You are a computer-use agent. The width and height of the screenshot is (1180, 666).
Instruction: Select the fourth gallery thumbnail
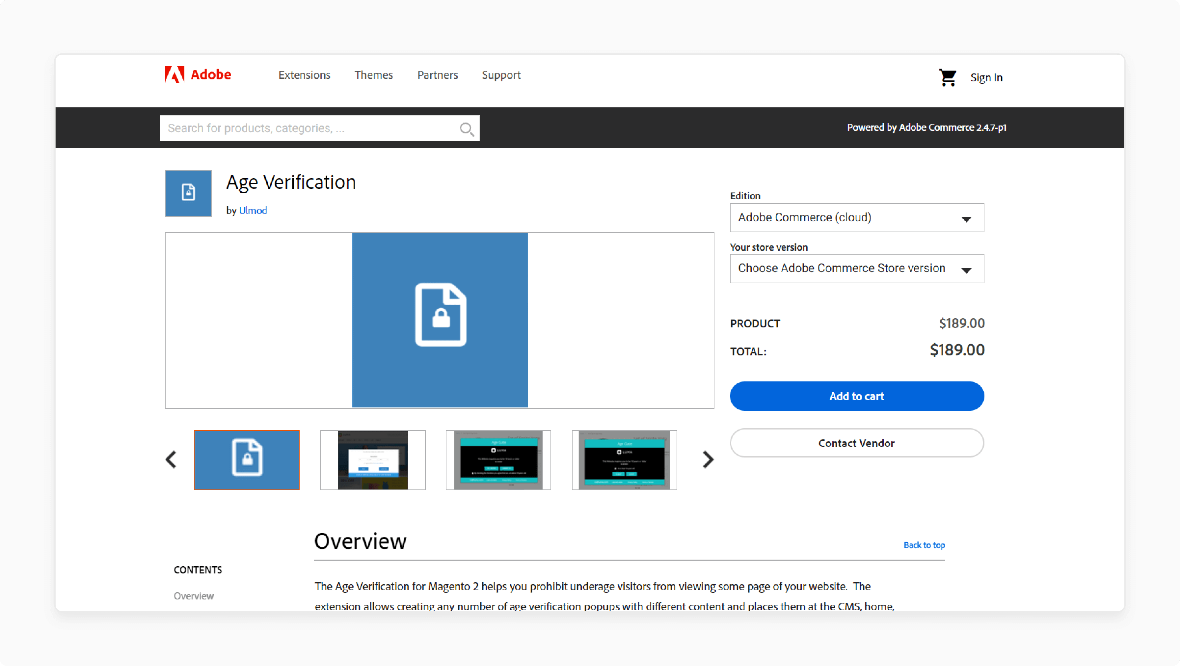click(624, 460)
